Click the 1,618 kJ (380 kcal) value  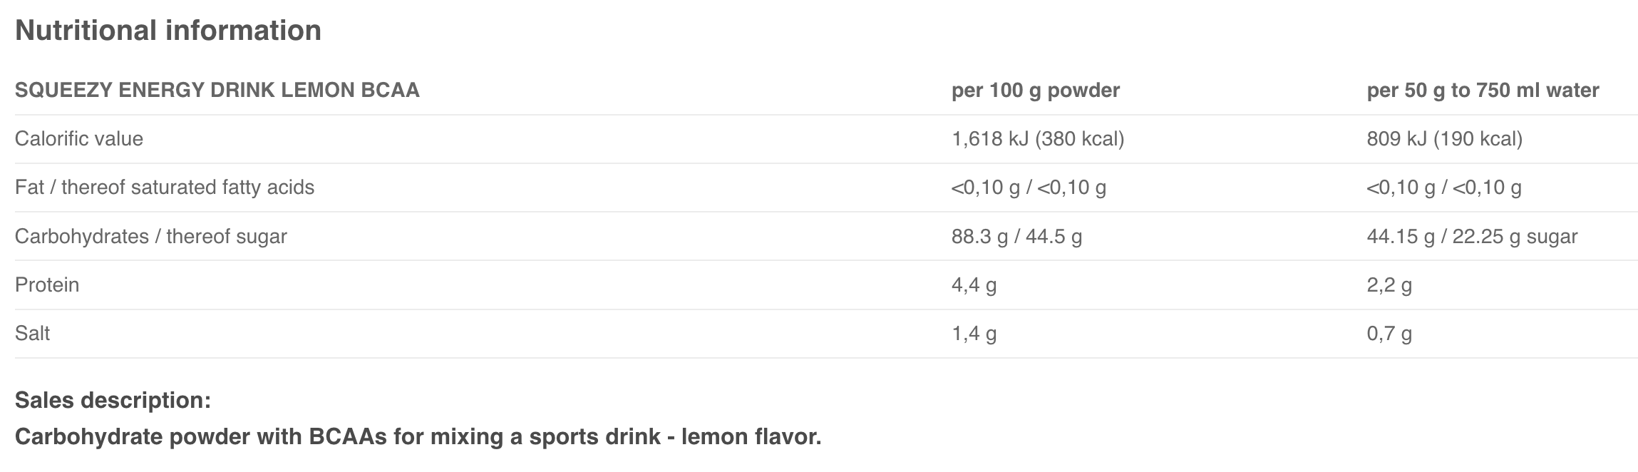pos(1038,138)
